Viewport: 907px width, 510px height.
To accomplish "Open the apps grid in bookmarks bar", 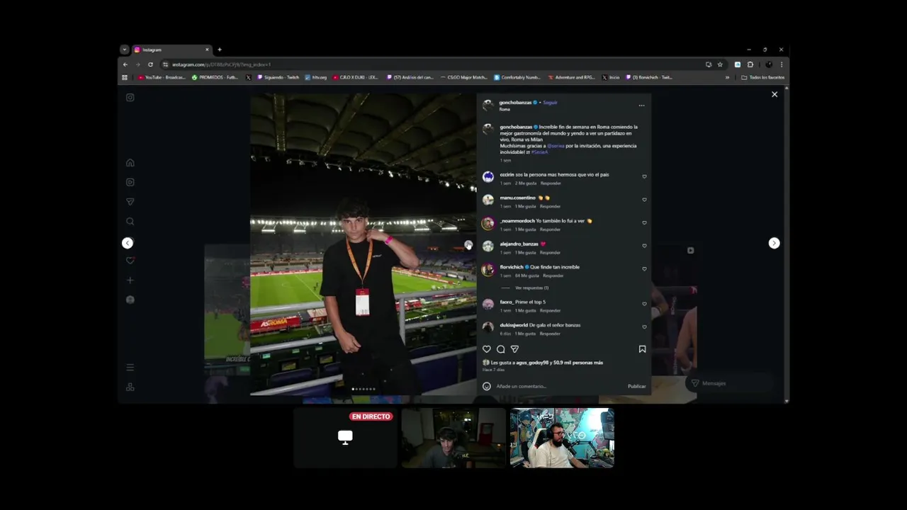I will (125, 77).
